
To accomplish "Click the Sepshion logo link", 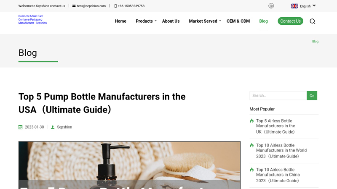I will (32, 19).
